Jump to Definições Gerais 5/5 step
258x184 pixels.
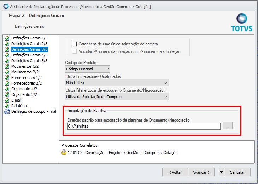(x=29, y=61)
